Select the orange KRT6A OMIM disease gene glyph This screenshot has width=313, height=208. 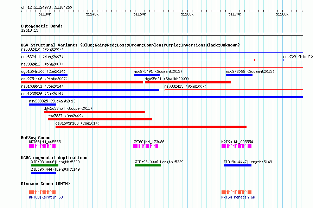(x=236, y=192)
